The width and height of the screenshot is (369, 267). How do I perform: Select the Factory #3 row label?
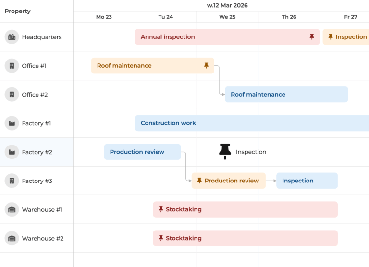[x=37, y=181]
